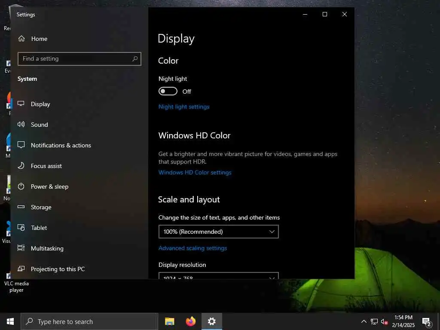Screen dimensions: 440x330
Task: Expand the 100% (Recommended) scaling dropdown
Action: (x=219, y=232)
